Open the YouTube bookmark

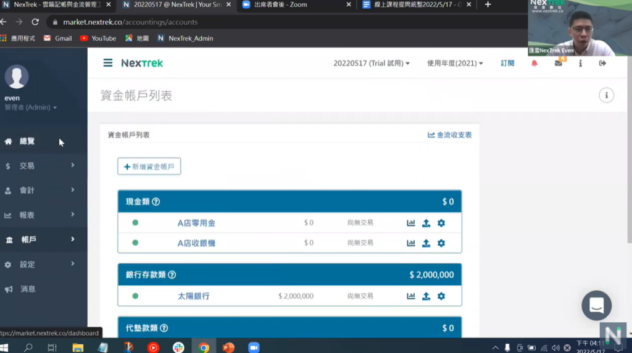(98, 38)
